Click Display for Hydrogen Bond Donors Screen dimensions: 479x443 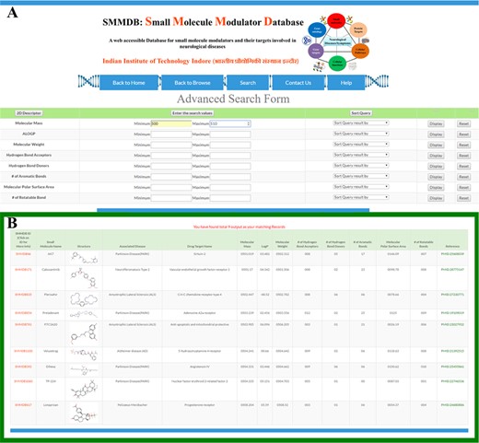[x=436, y=166]
